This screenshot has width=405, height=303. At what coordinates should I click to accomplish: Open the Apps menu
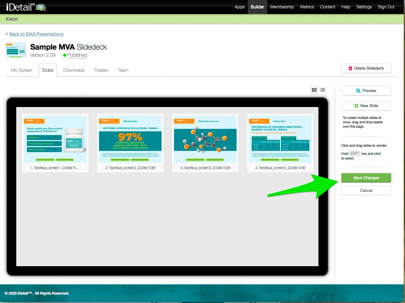(239, 7)
